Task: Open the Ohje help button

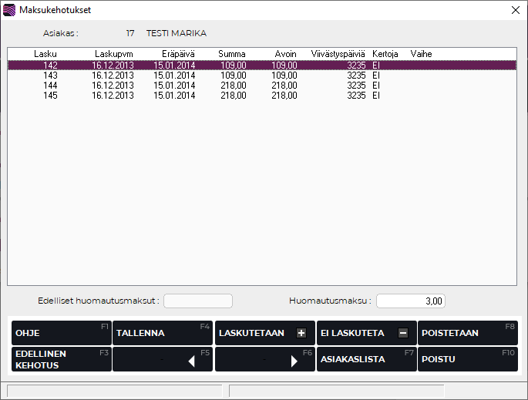Action: 61,333
